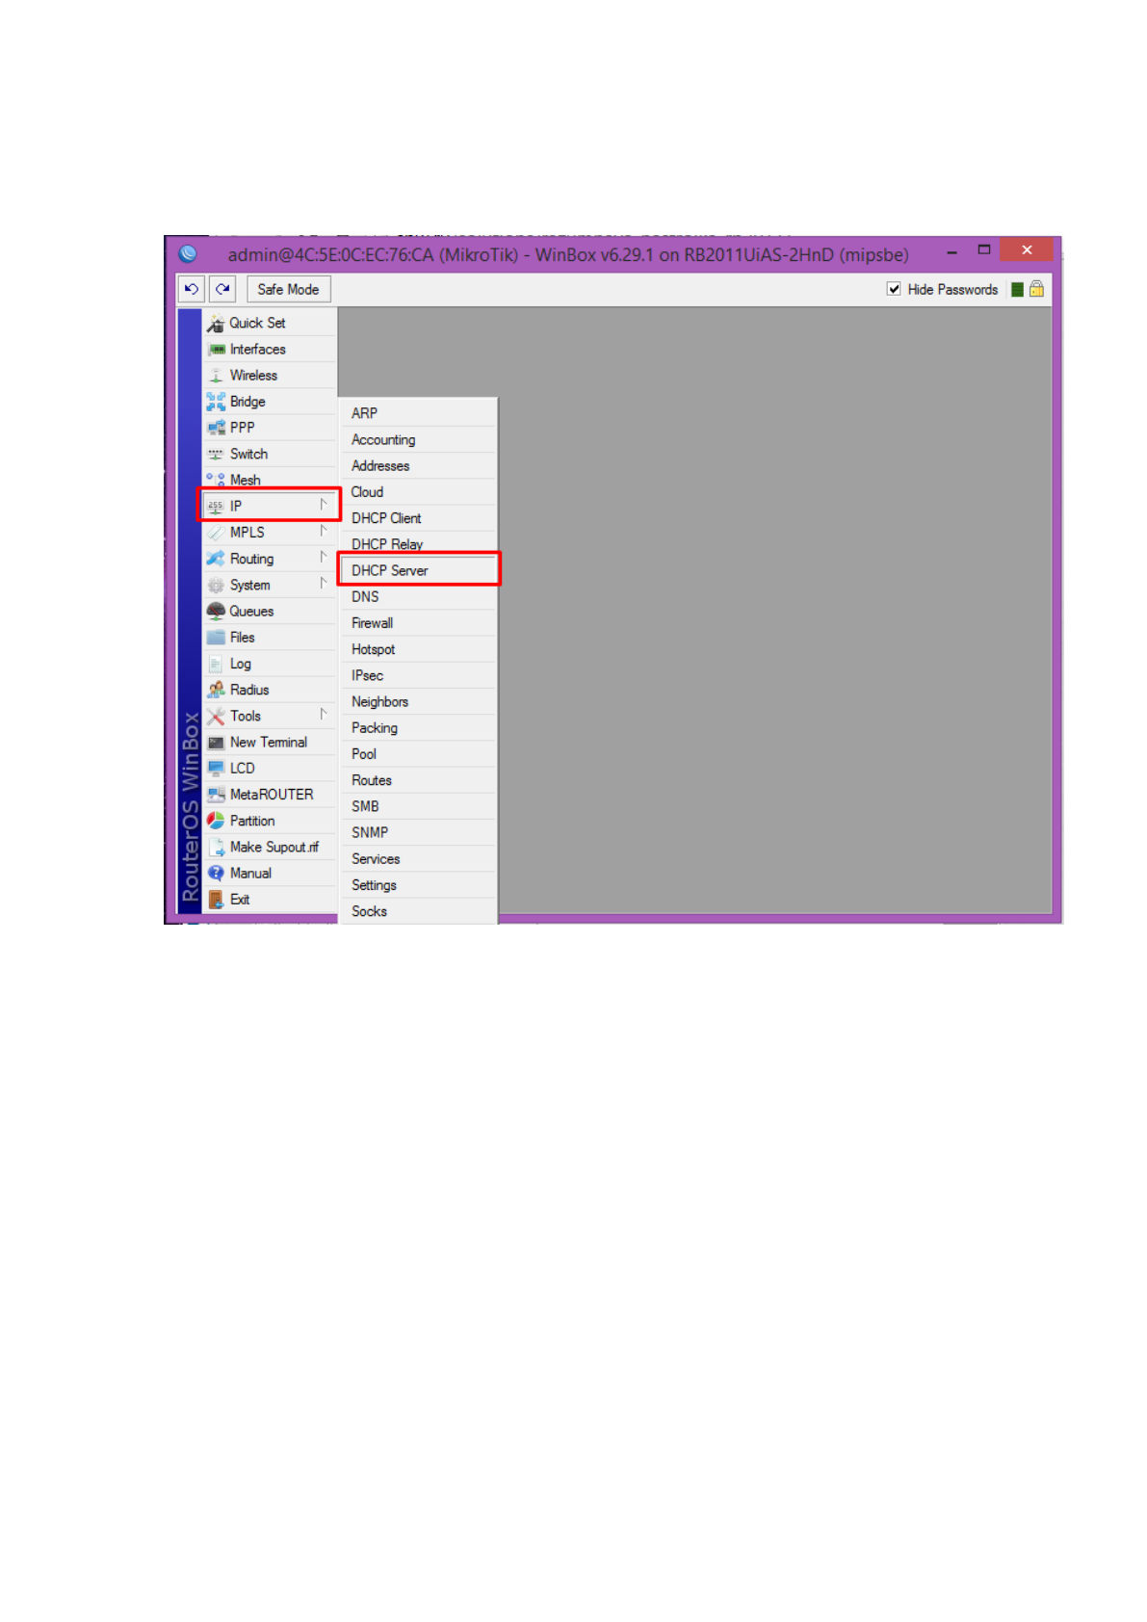1147x1622 pixels.
Task: Click the MPLS icon
Action: 216,533
